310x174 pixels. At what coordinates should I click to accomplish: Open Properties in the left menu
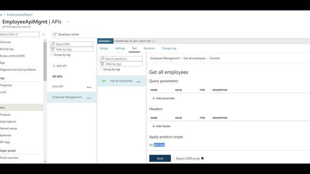[x=6, y=85]
